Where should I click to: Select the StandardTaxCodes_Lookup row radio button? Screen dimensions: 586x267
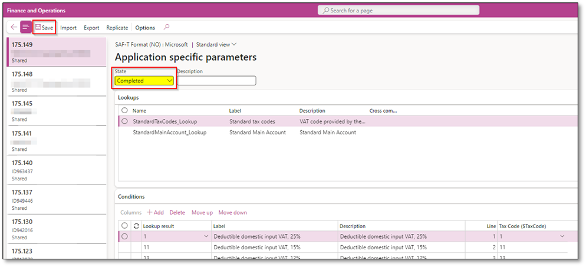pos(124,121)
